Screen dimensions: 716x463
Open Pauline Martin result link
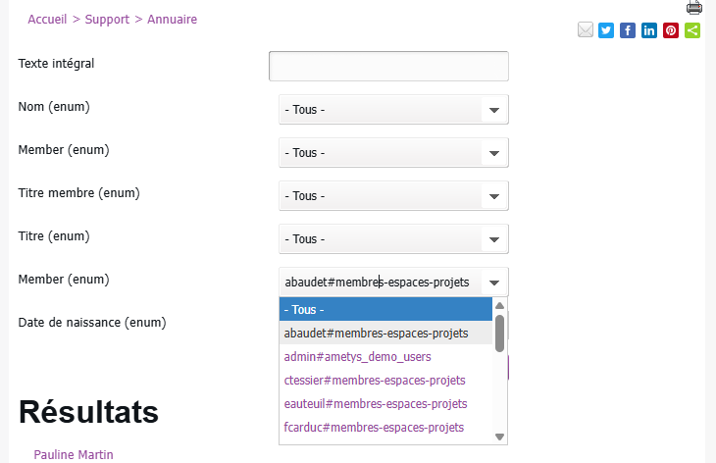click(74, 455)
